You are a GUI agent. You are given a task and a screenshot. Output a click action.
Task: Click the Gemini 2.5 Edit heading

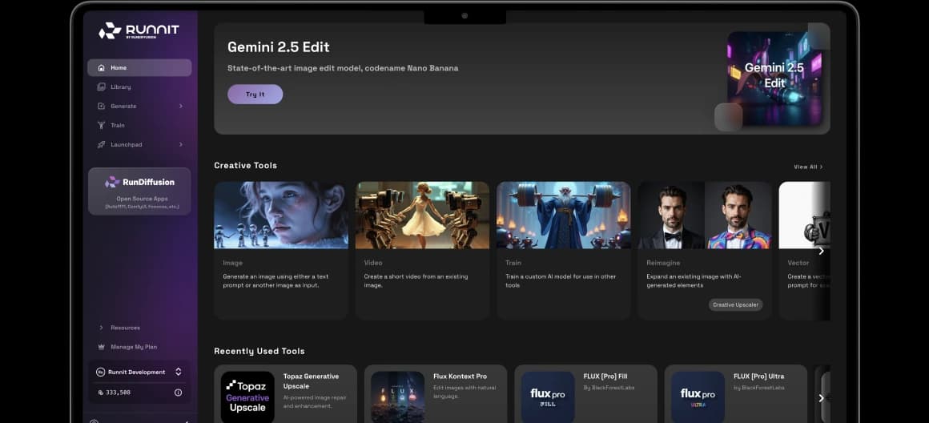[x=279, y=47]
